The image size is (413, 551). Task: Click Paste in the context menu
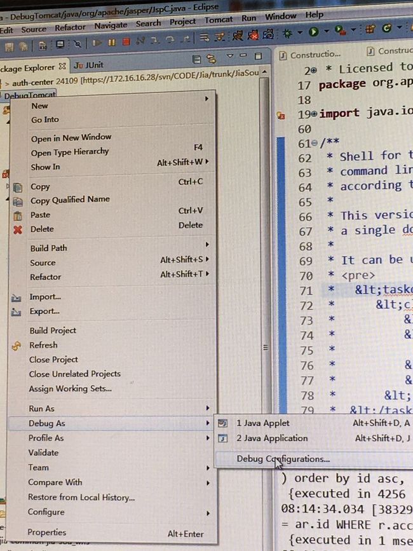tap(112, 214)
